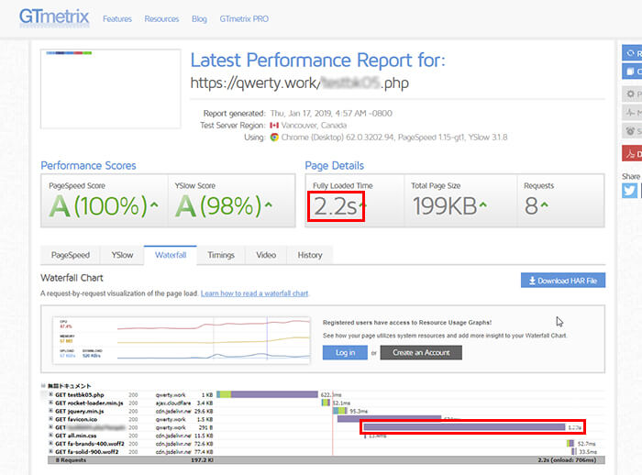Click YSlow Score up-arrow indicator
This screenshot has height=475, width=642.
268,204
